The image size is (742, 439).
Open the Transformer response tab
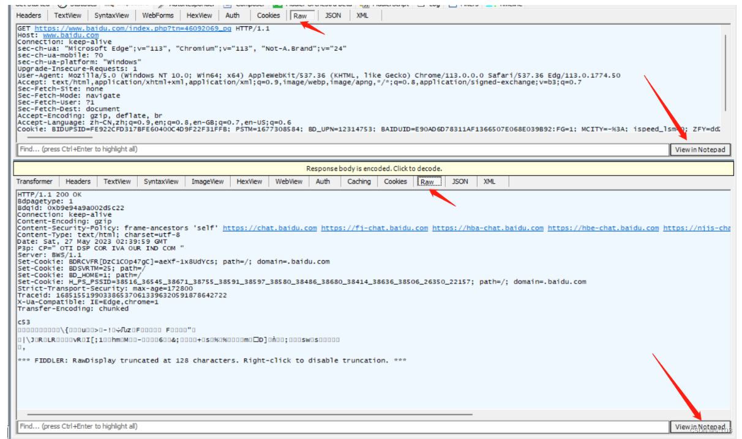click(34, 181)
